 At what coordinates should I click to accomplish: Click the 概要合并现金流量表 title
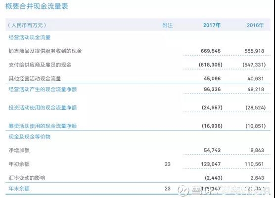[37, 6]
